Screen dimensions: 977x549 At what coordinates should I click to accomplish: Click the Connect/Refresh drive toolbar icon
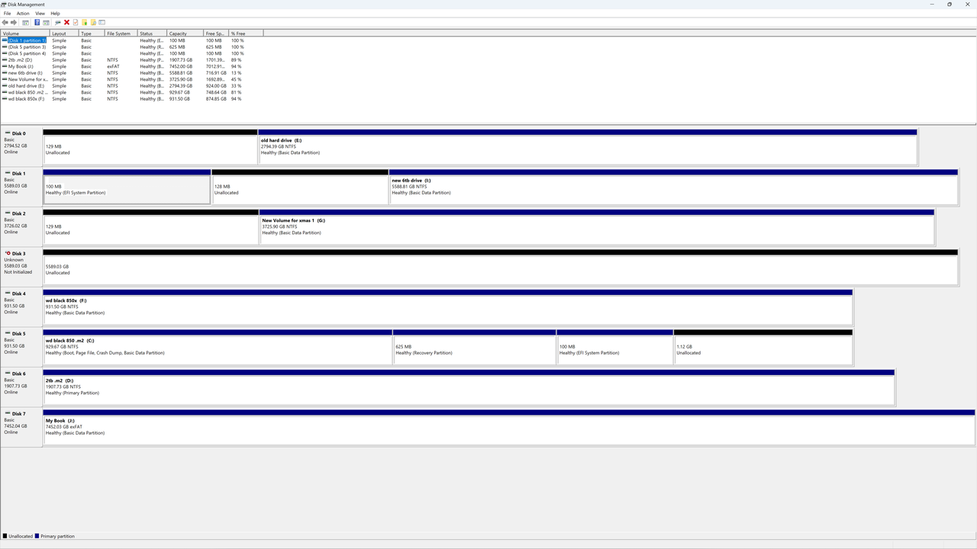pyautogui.click(x=57, y=22)
